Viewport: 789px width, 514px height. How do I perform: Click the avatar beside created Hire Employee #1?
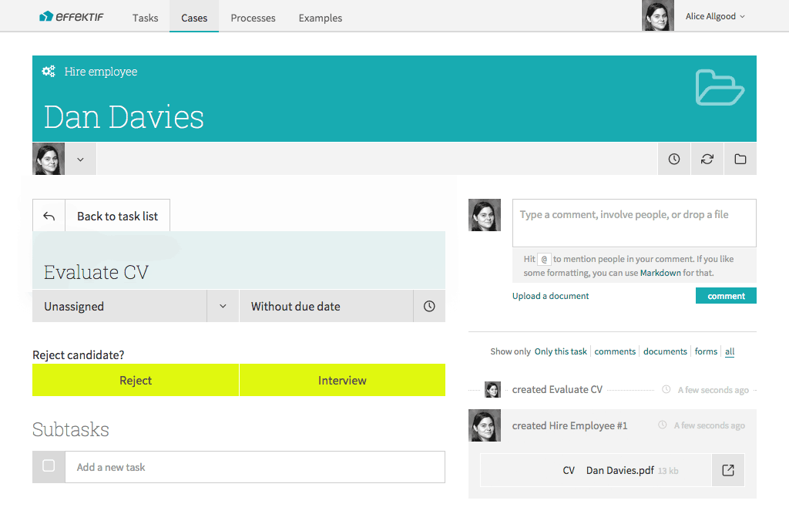click(x=485, y=425)
